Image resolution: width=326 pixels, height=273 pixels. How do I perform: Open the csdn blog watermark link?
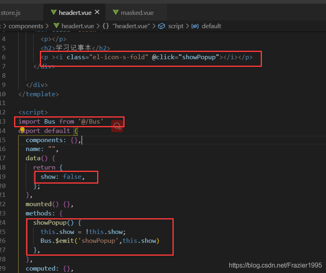click(x=275, y=265)
